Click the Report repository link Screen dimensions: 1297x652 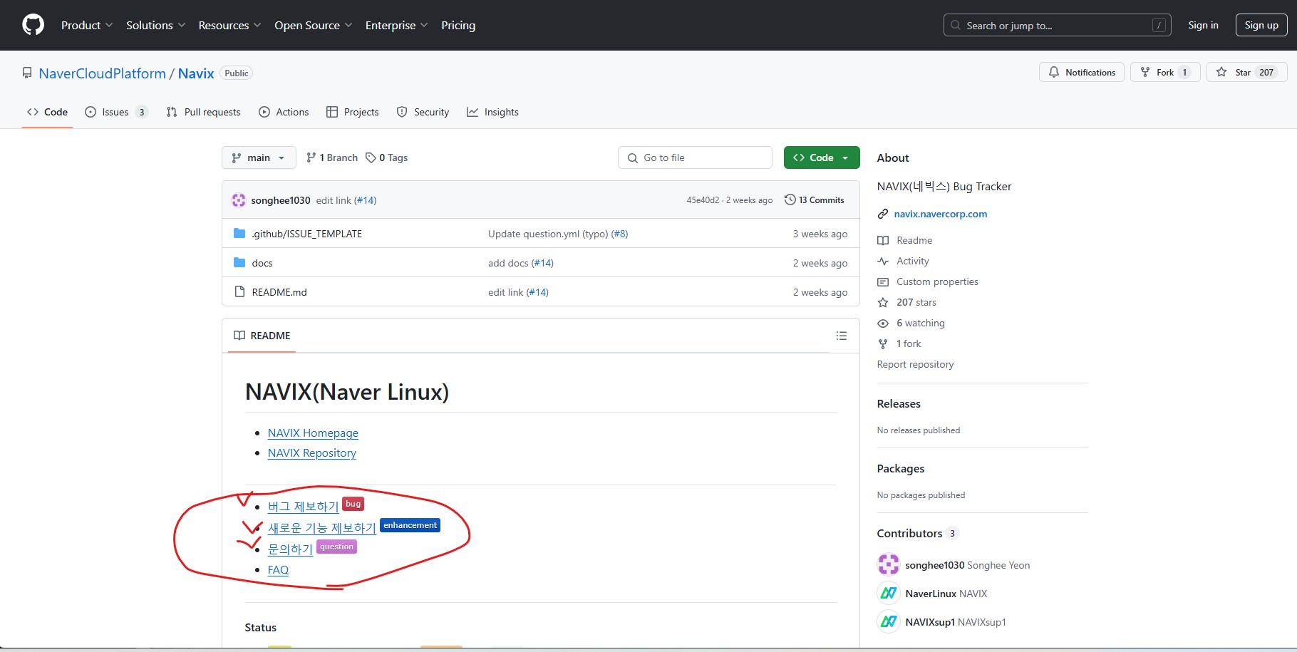click(915, 364)
